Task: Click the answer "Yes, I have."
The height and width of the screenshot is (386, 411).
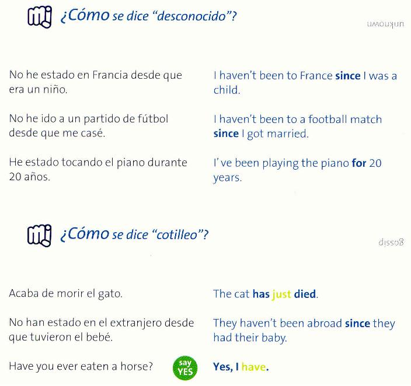Action: (241, 367)
